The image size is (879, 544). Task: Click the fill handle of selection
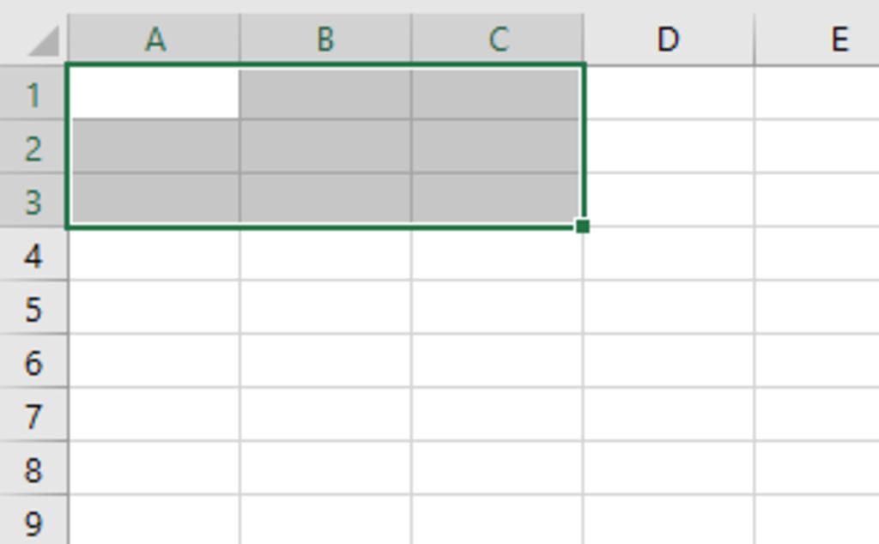click(583, 227)
